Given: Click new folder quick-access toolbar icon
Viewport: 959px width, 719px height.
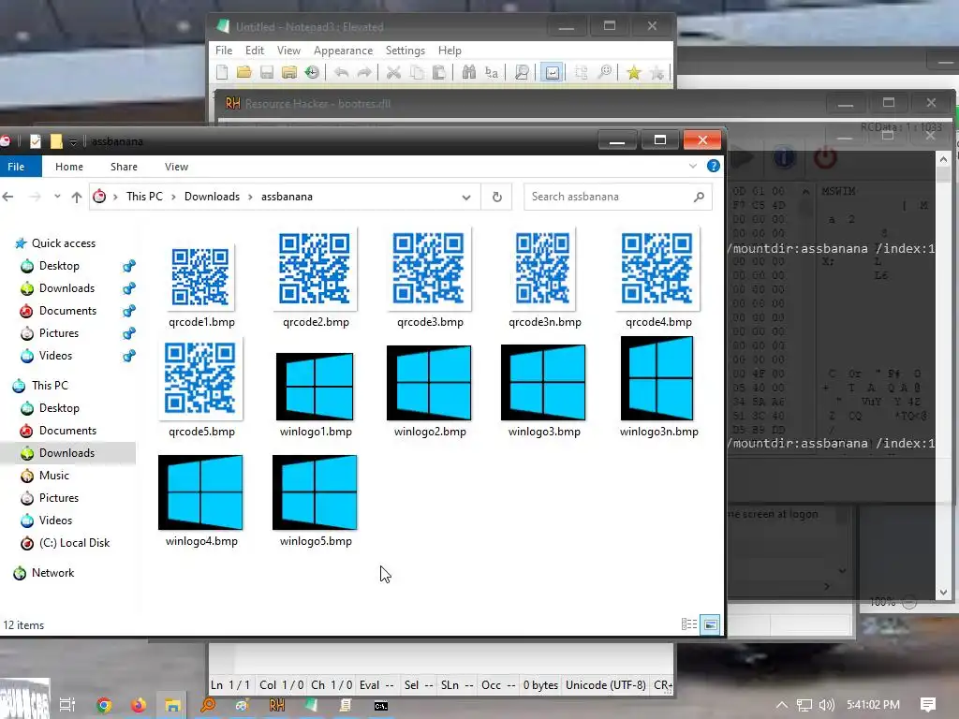Looking at the screenshot, I should point(56,141).
